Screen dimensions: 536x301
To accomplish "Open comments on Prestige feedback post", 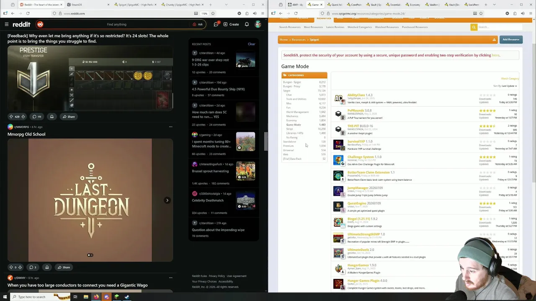I will click(37, 117).
